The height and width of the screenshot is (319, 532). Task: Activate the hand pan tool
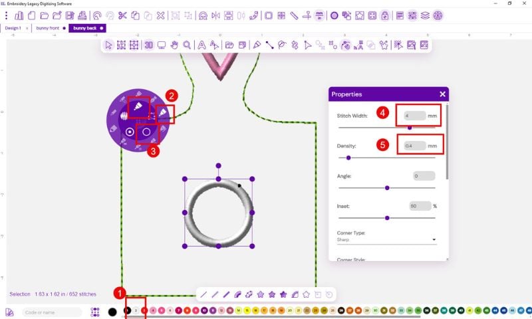coord(174,45)
